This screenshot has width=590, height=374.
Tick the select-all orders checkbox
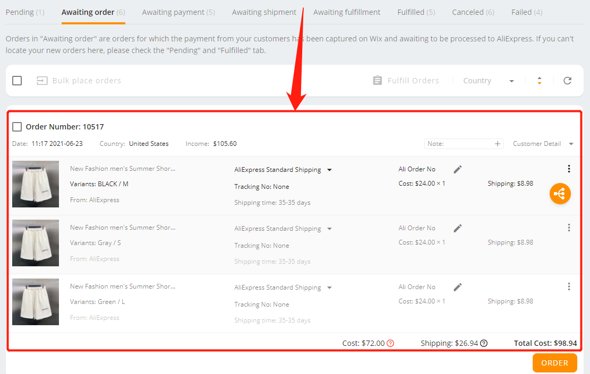17,81
